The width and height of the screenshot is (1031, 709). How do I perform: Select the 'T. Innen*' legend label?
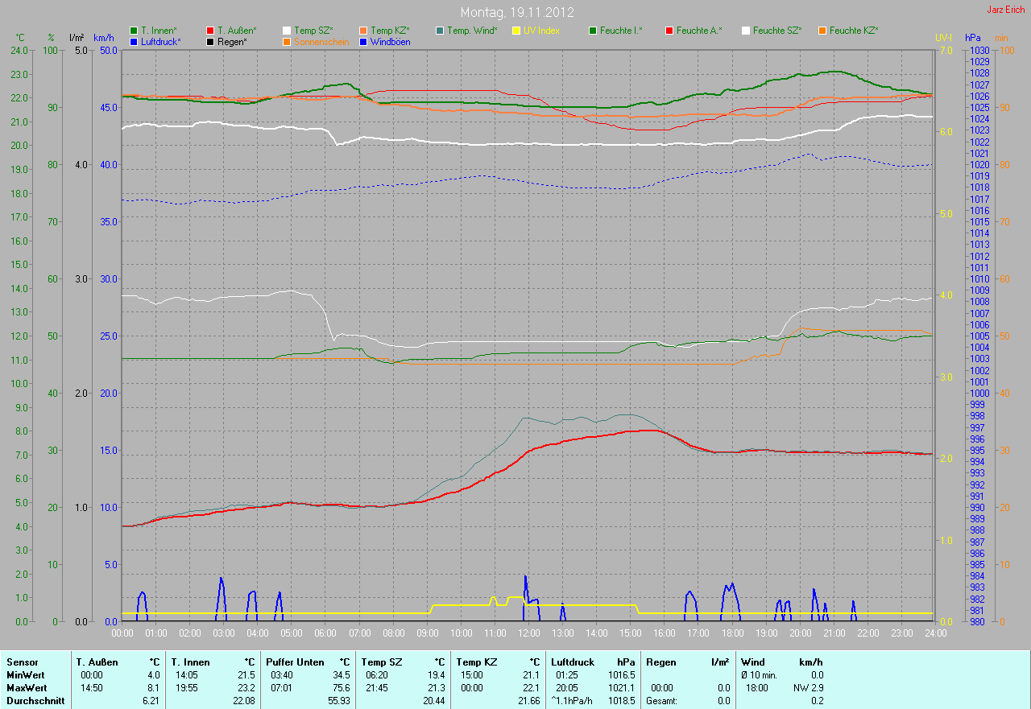pyautogui.click(x=159, y=31)
